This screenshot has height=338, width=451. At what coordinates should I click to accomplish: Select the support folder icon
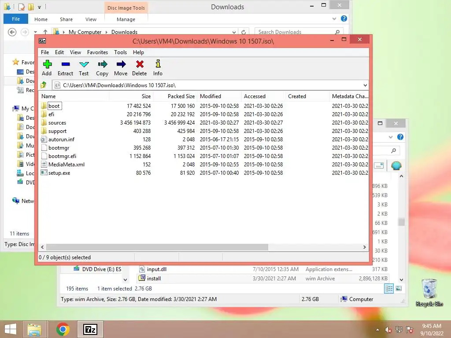(x=44, y=131)
